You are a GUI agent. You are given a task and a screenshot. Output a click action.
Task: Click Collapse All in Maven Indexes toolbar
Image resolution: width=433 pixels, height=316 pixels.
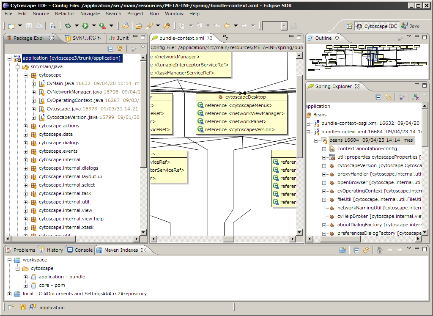[356, 250]
